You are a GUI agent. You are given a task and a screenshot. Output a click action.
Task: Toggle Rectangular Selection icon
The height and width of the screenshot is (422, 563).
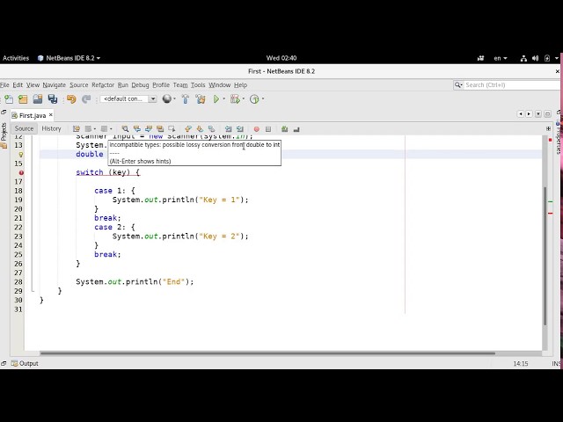tap(172, 129)
